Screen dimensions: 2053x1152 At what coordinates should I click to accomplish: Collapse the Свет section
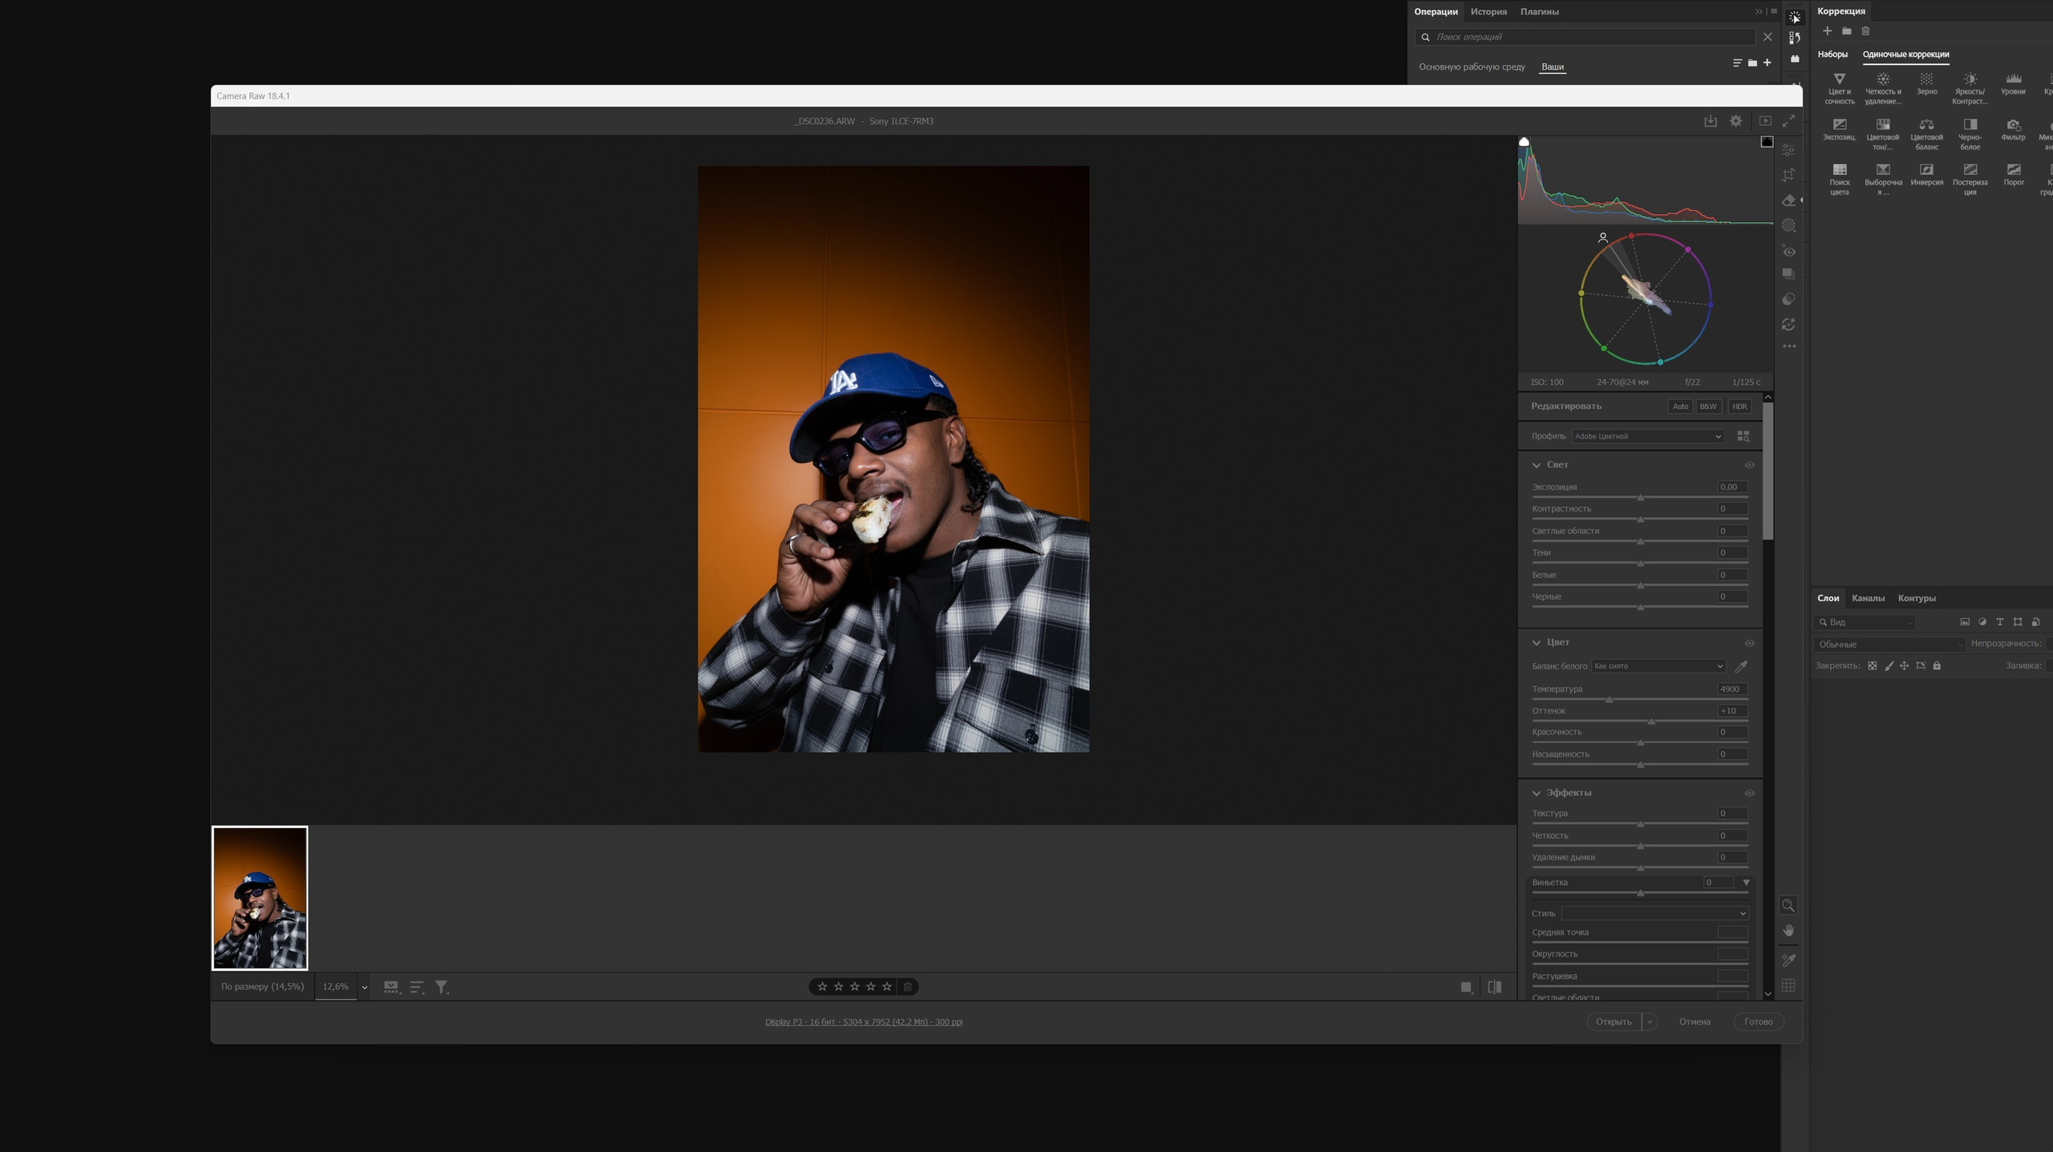[1537, 465]
